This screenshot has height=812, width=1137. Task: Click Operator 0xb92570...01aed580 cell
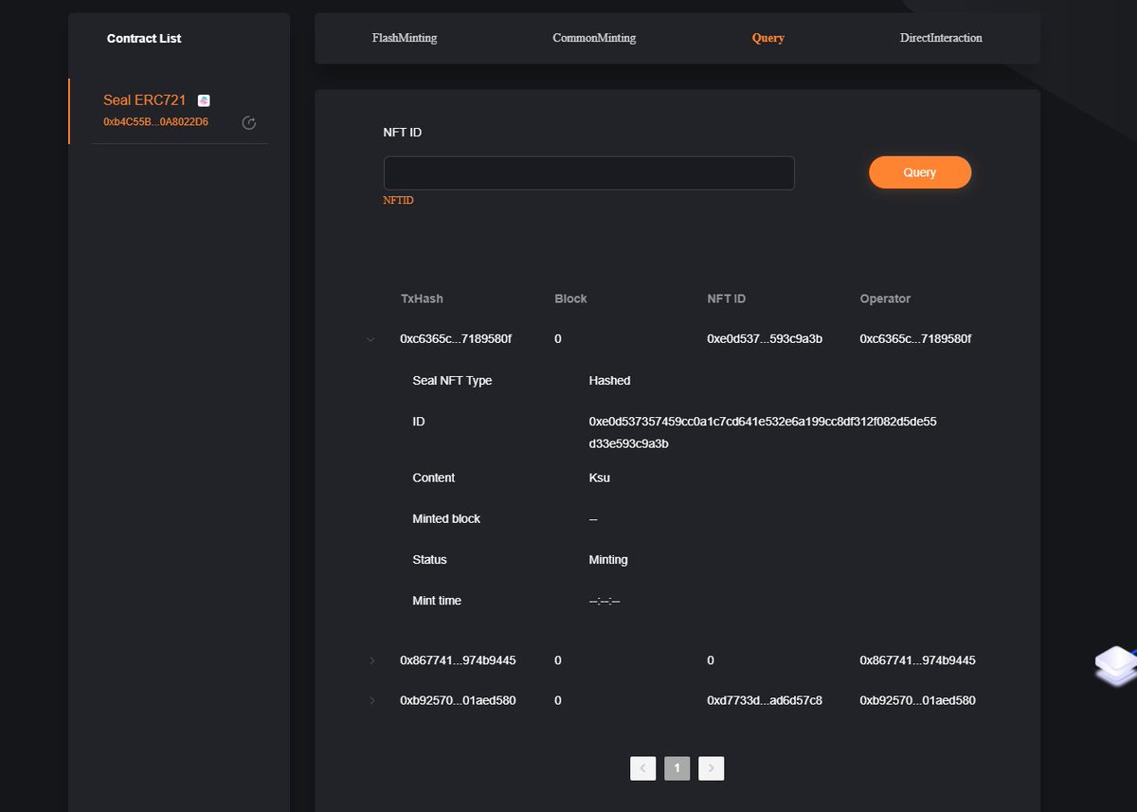click(917, 701)
